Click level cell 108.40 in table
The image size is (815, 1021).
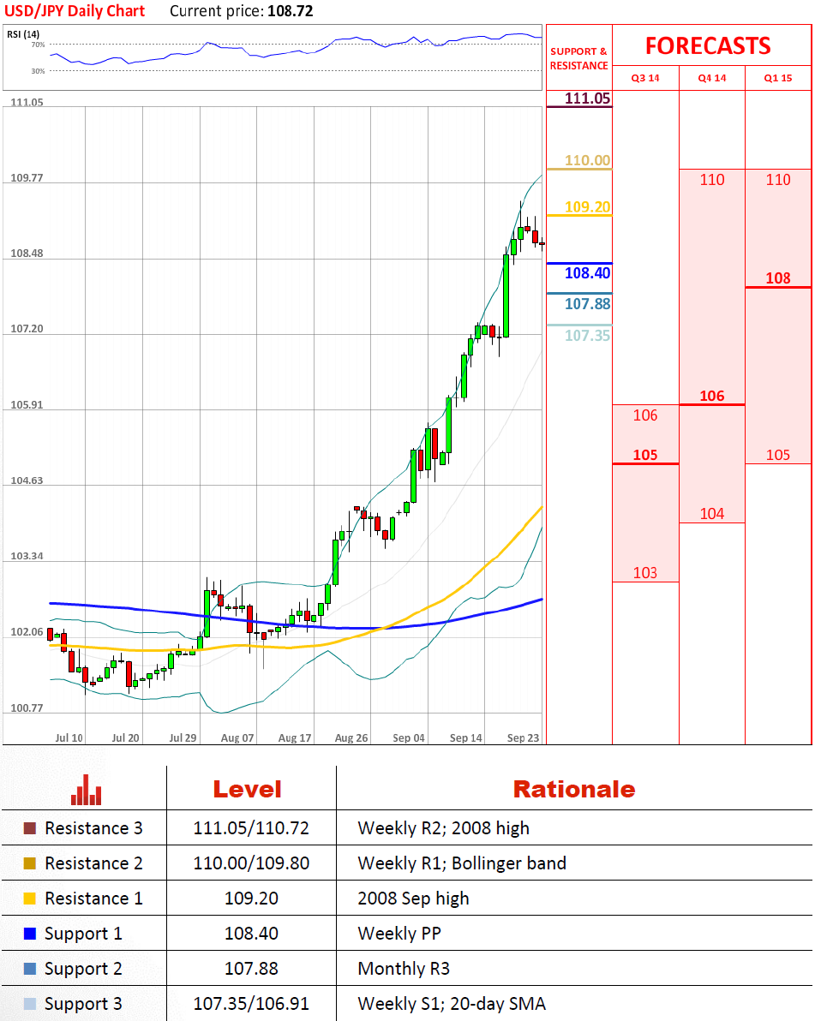[251, 934]
